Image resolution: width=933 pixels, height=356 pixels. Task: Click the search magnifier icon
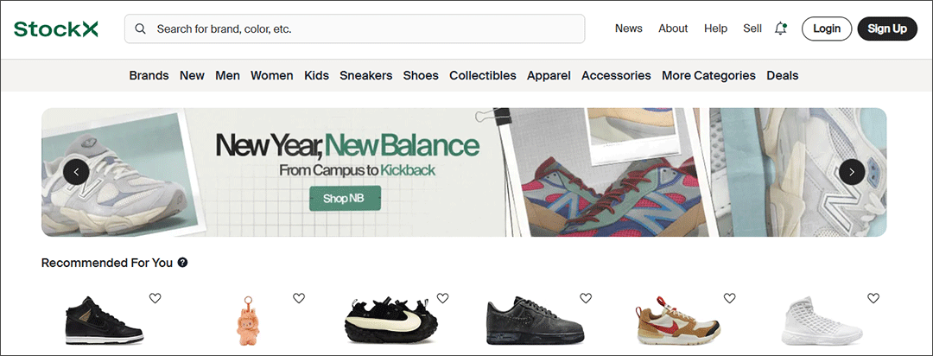click(141, 29)
